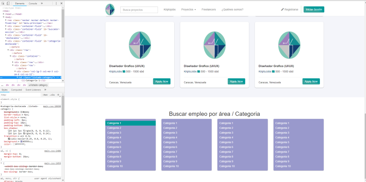
Task: Switch to the Console tab
Action: (x=33, y=4)
